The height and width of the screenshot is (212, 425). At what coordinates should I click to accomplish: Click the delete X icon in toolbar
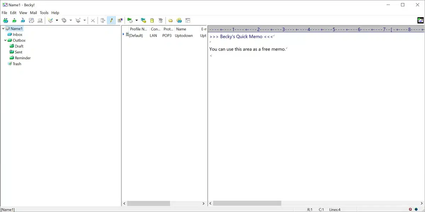coord(93,20)
